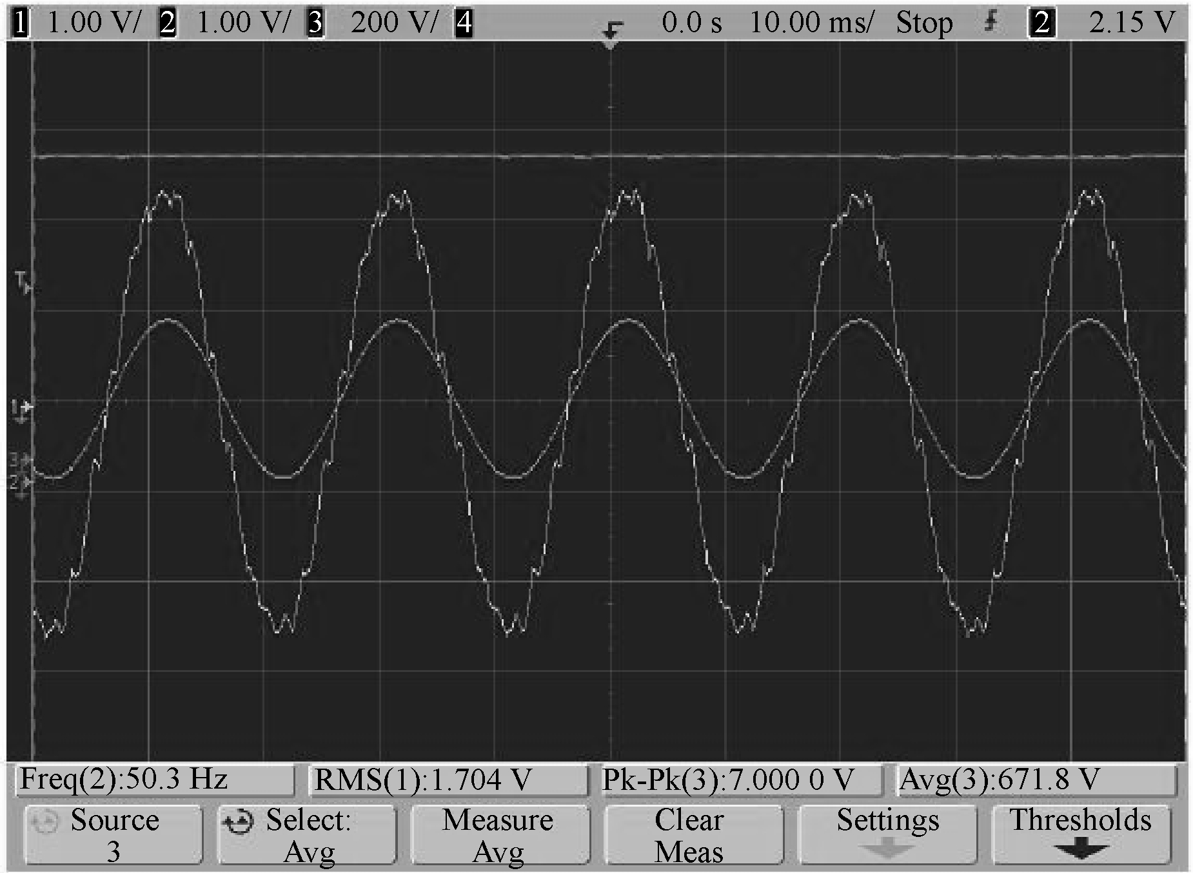
Task: Select the channel 4 indicator box
Action: [464, 24]
